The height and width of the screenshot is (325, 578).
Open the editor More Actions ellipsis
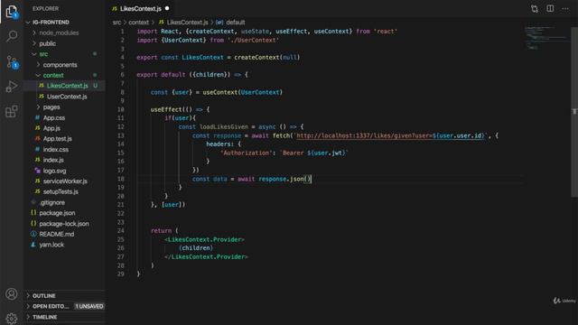point(565,8)
